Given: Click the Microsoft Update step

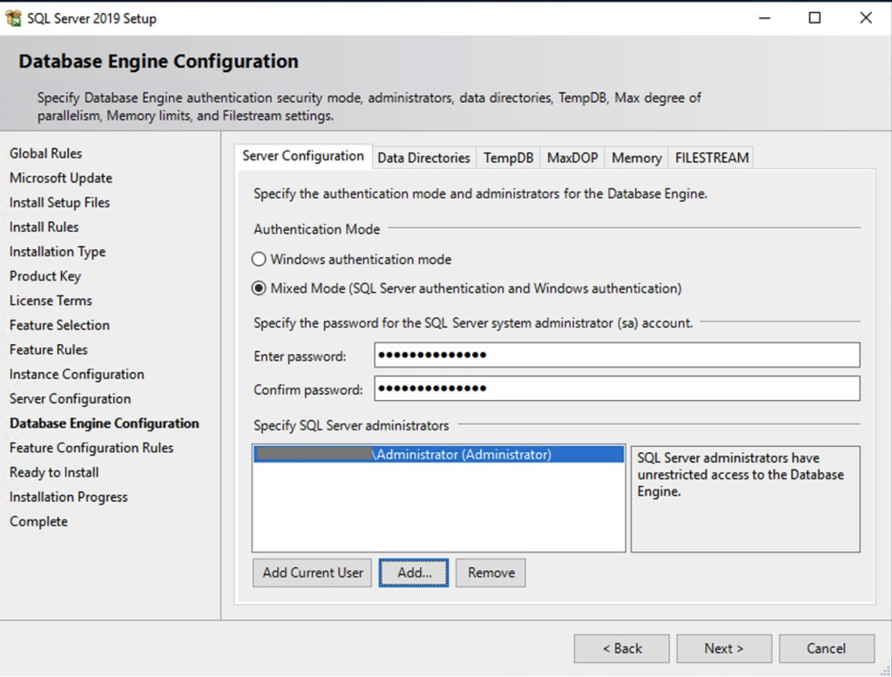Looking at the screenshot, I should pyautogui.click(x=61, y=178).
